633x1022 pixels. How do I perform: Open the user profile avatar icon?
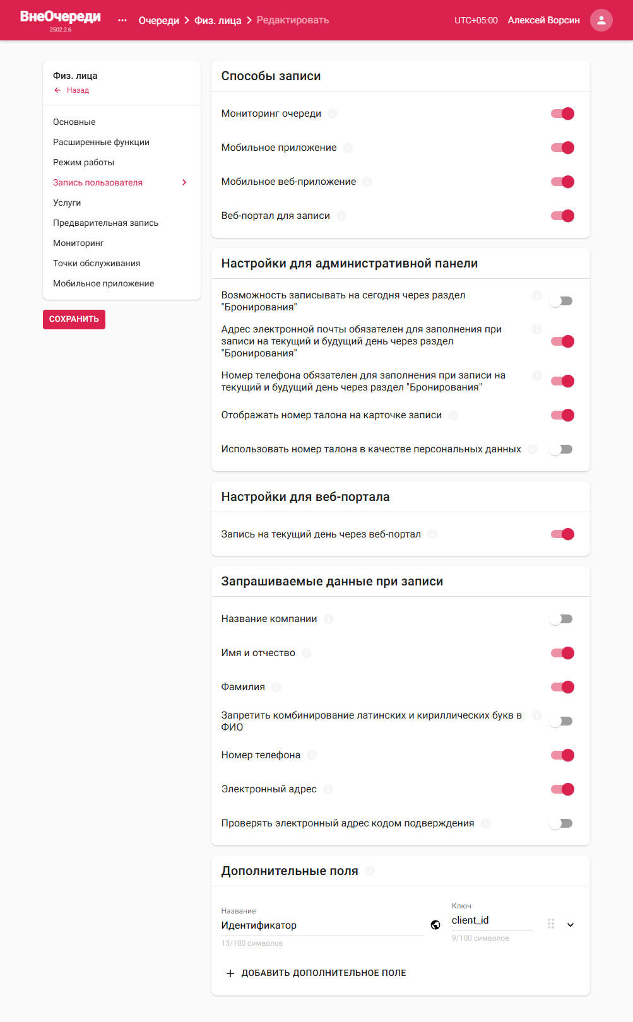coord(601,20)
